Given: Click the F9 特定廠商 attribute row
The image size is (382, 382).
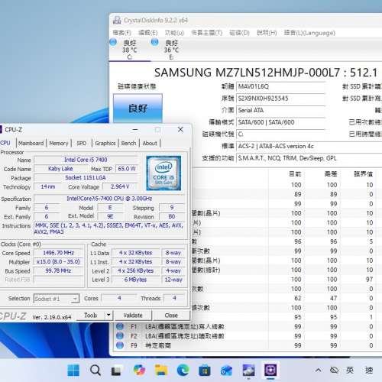Looking at the screenshot, I should click(247, 345).
